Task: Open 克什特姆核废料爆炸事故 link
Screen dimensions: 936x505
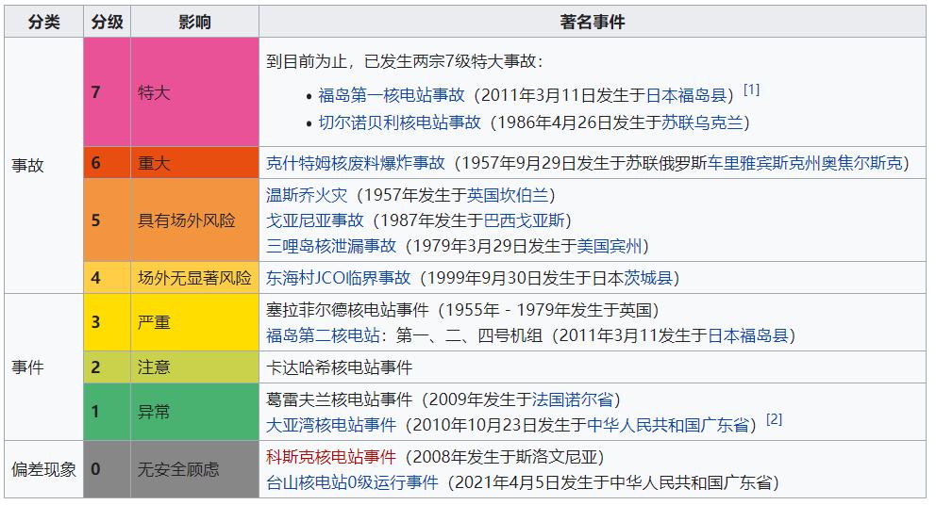Action: pyautogui.click(x=355, y=163)
